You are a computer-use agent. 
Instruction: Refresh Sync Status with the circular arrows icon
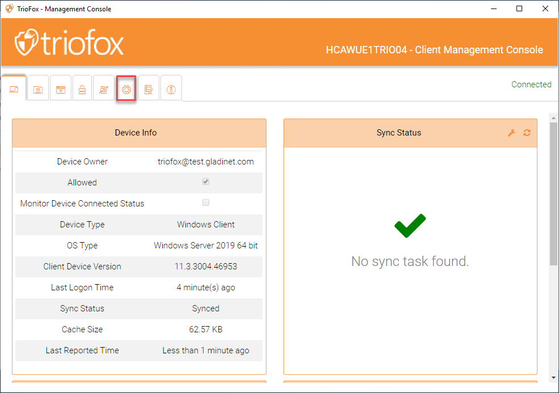click(527, 133)
